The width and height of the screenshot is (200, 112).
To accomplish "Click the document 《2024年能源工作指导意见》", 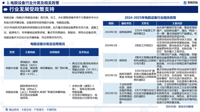I will [x=145, y=32].
